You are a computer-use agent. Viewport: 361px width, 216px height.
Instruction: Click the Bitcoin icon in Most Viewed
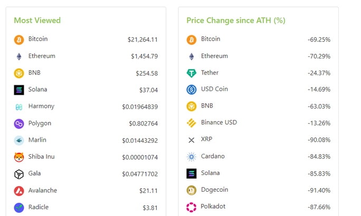coord(19,40)
